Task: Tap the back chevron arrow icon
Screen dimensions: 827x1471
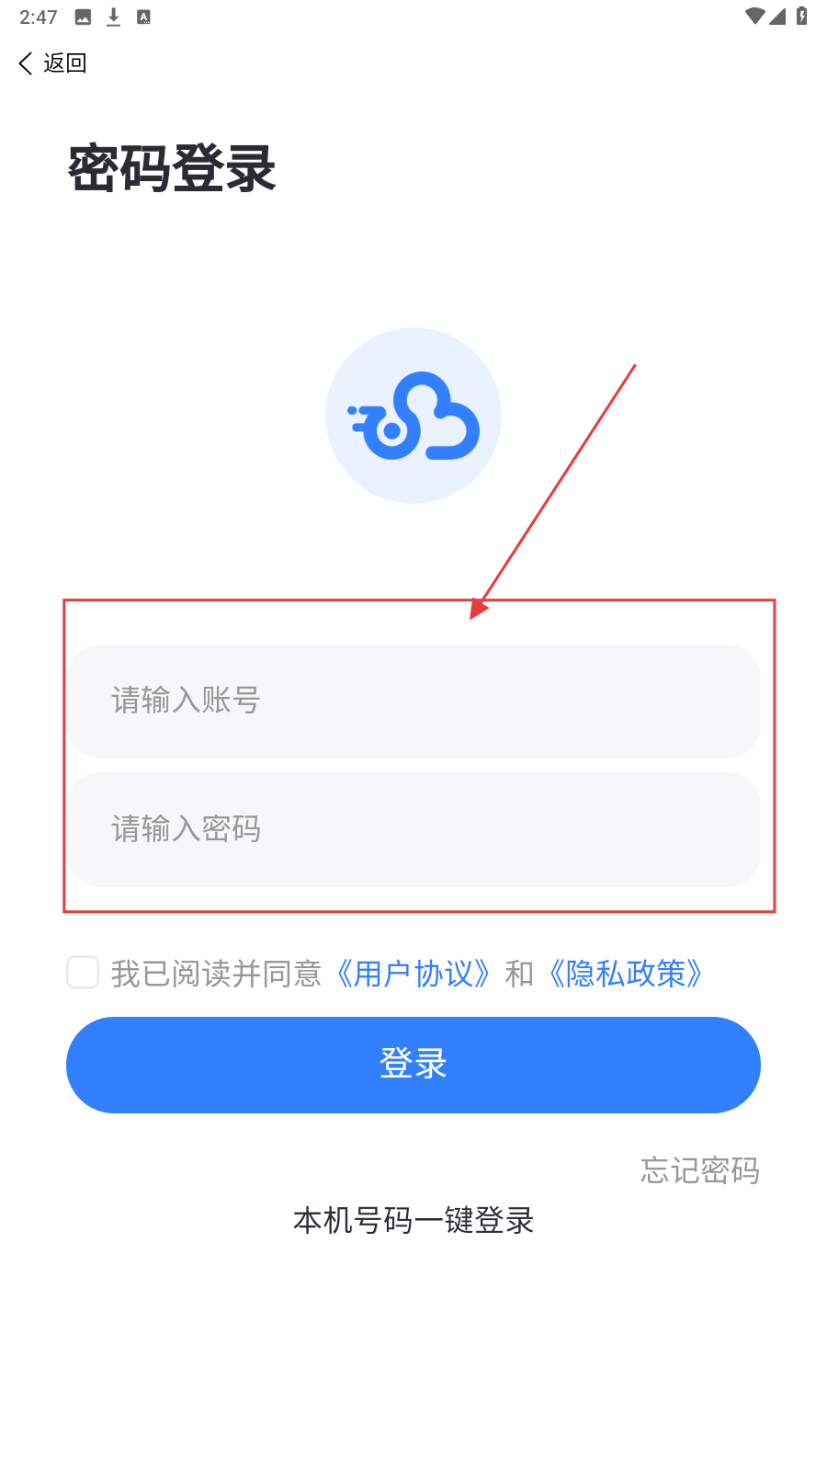Action: coord(25,63)
